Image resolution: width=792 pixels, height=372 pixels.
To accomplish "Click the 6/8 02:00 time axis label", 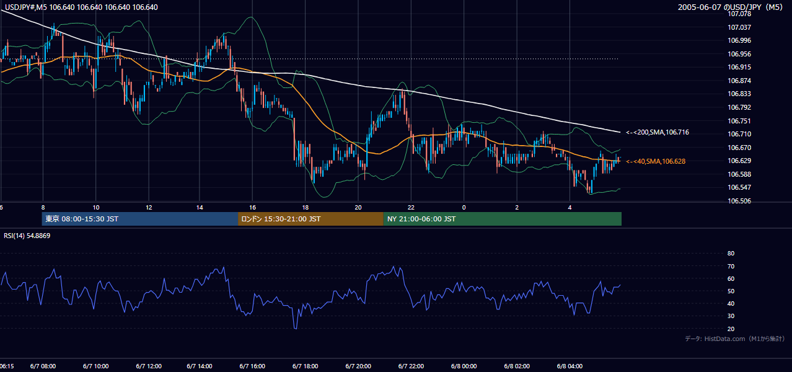I will tap(516, 366).
